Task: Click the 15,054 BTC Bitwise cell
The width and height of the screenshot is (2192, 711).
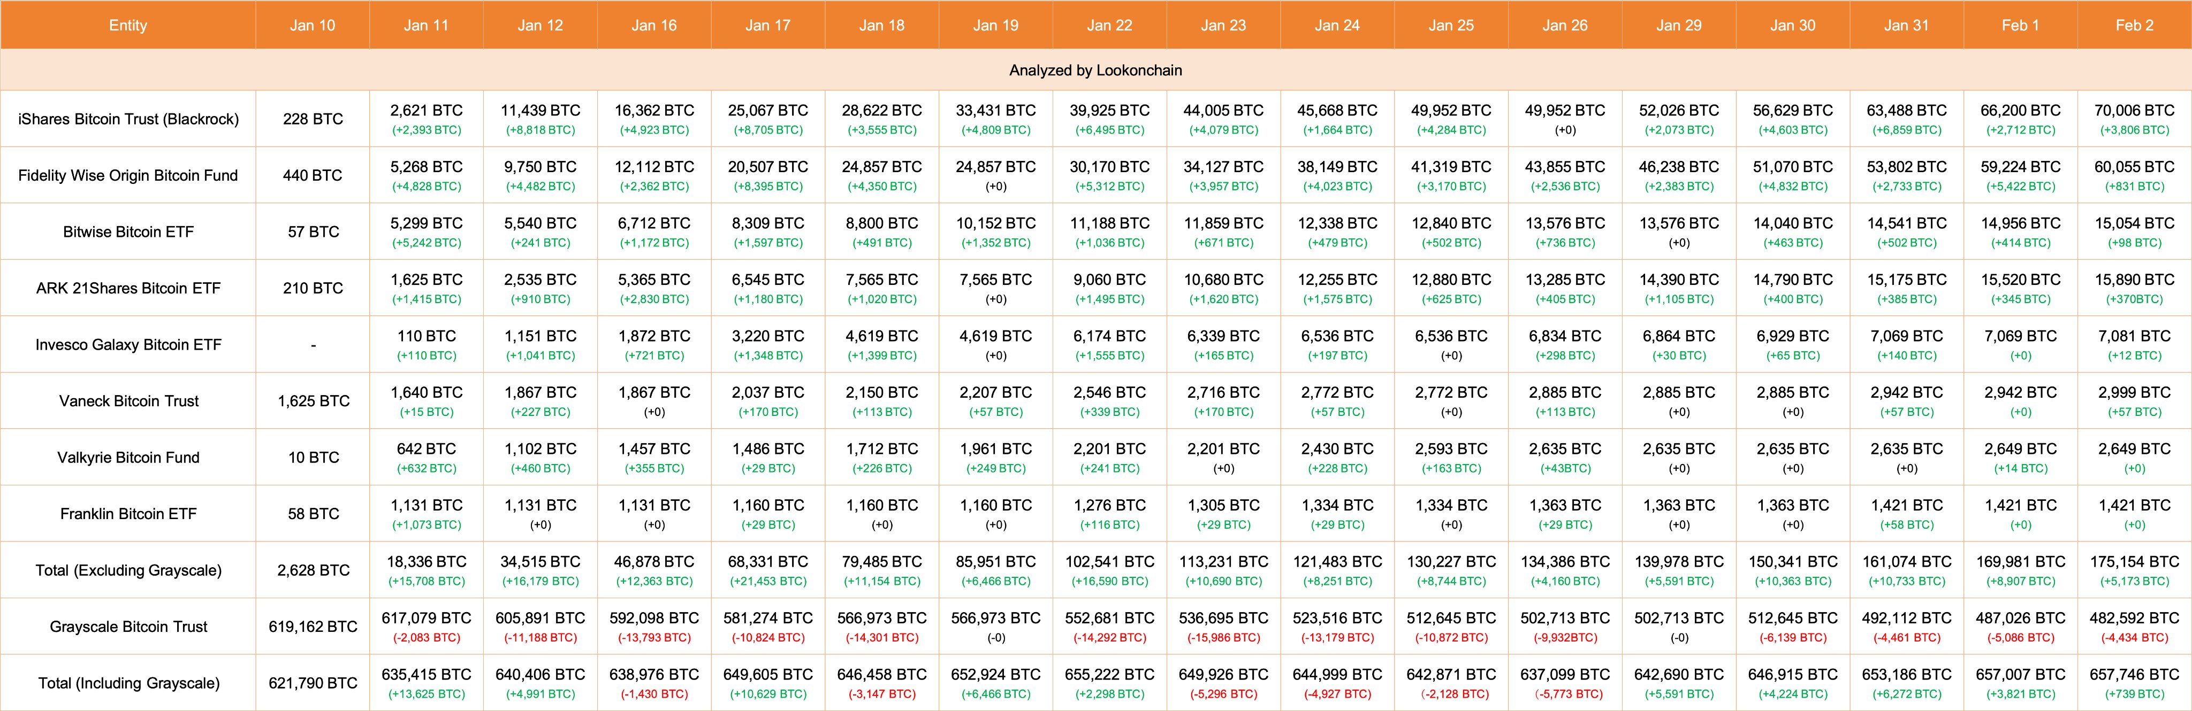Action: (2134, 231)
